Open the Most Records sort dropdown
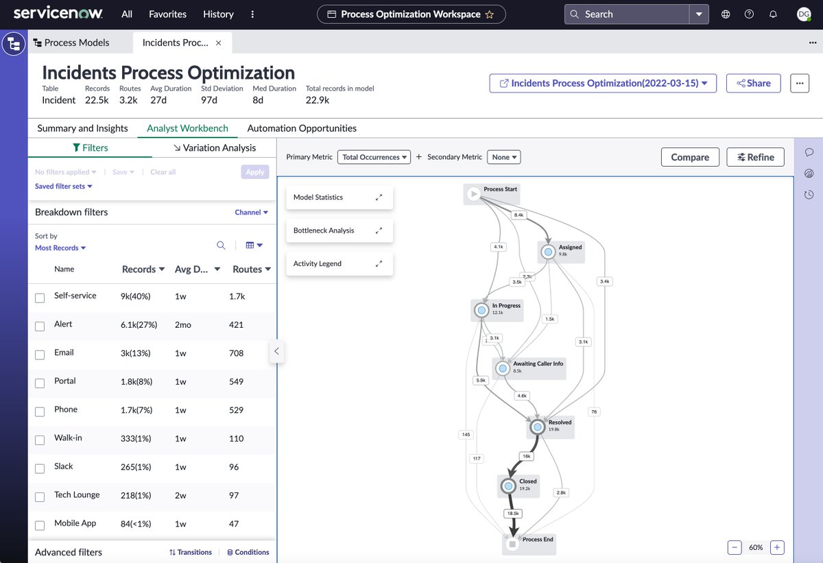 [60, 248]
